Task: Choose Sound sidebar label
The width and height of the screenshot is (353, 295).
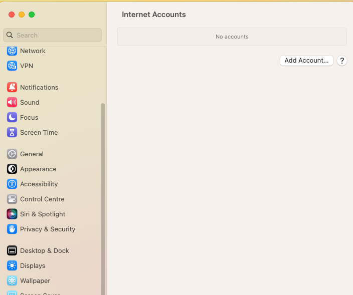Action: (30, 102)
